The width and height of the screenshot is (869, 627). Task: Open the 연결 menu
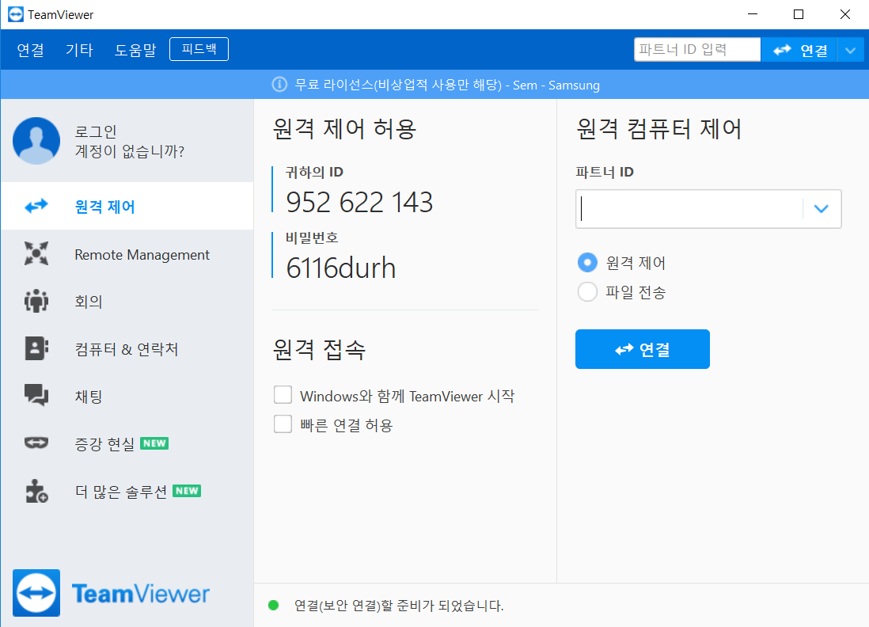pyautogui.click(x=31, y=50)
